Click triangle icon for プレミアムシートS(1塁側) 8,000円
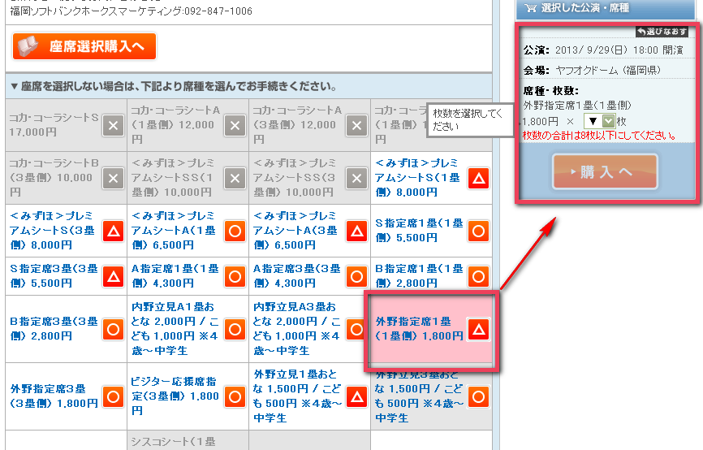The height and width of the screenshot is (450, 703). click(478, 178)
